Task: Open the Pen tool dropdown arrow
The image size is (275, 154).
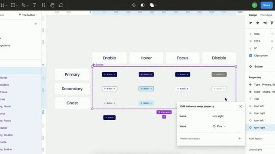Action: tap(27, 6)
